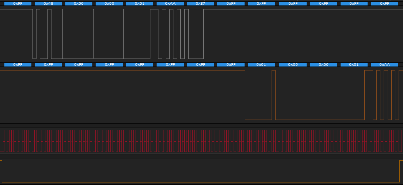
Task: Click the 0x00 label immediately after 0x48
Action: pyautogui.click(x=78, y=4)
